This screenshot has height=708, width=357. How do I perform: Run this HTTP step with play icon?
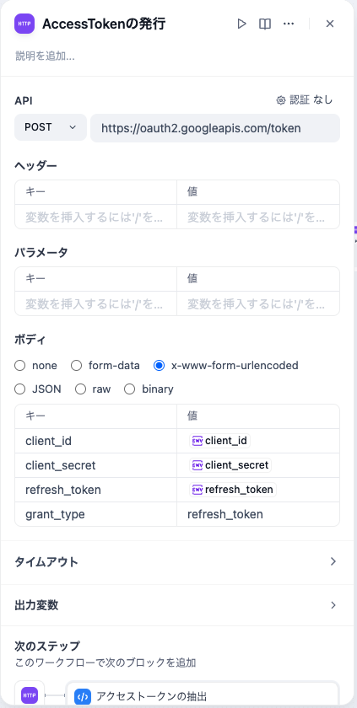(x=241, y=24)
